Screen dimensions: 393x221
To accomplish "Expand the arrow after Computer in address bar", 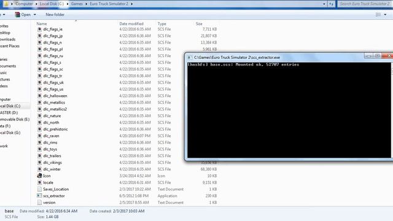I will [36, 4].
